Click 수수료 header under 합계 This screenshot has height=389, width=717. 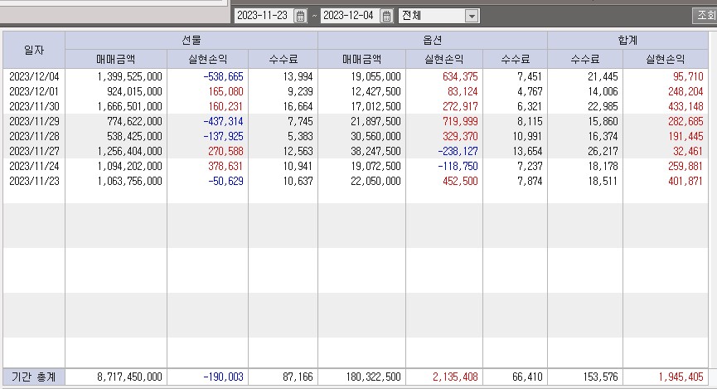(585, 59)
